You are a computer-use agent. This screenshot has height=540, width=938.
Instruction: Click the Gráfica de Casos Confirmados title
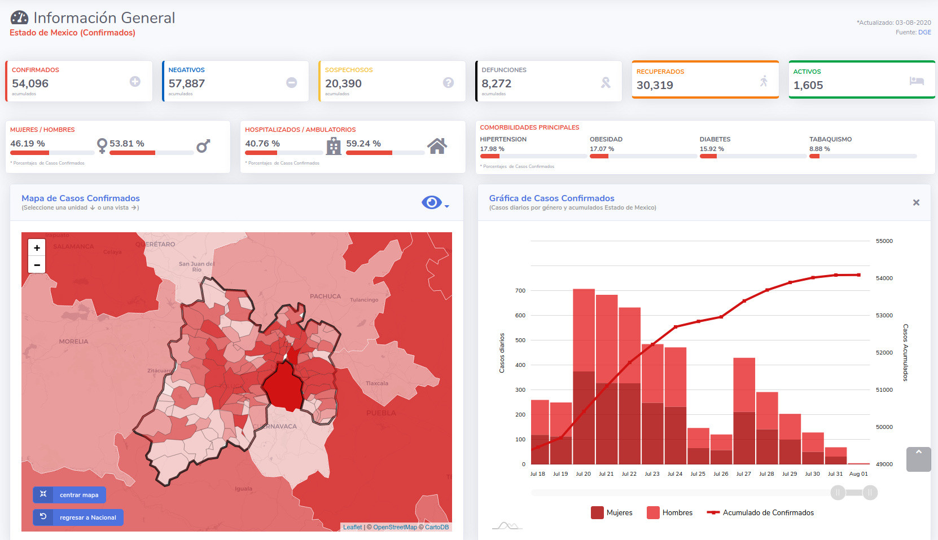(551, 198)
